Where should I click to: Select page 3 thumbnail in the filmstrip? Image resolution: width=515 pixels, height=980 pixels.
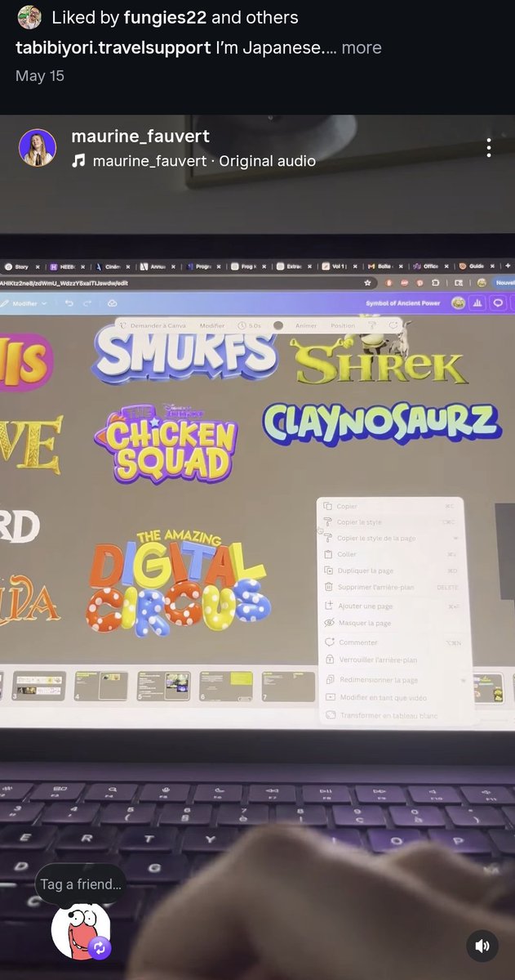(38, 686)
